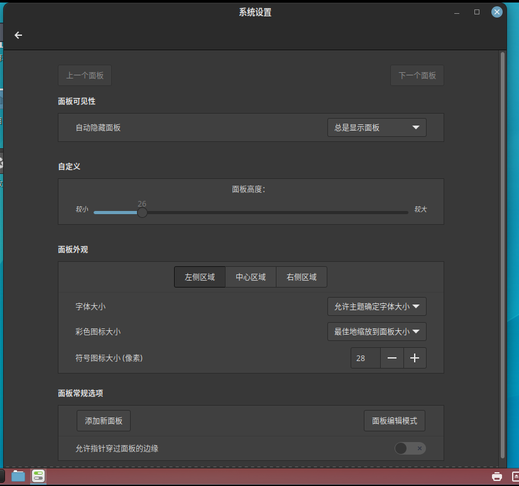This screenshot has width=519, height=486.
Task: Click the minus icon for symbolic icon size
Action: pyautogui.click(x=392, y=358)
